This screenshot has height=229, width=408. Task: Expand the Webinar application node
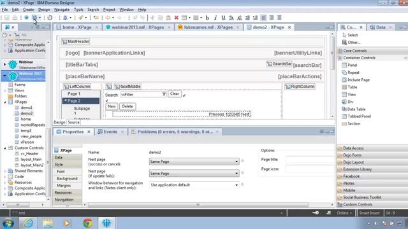(x=4, y=64)
